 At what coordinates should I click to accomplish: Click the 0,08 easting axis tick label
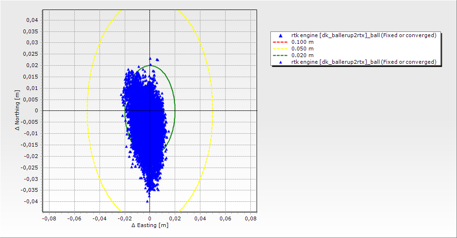coord(251,218)
